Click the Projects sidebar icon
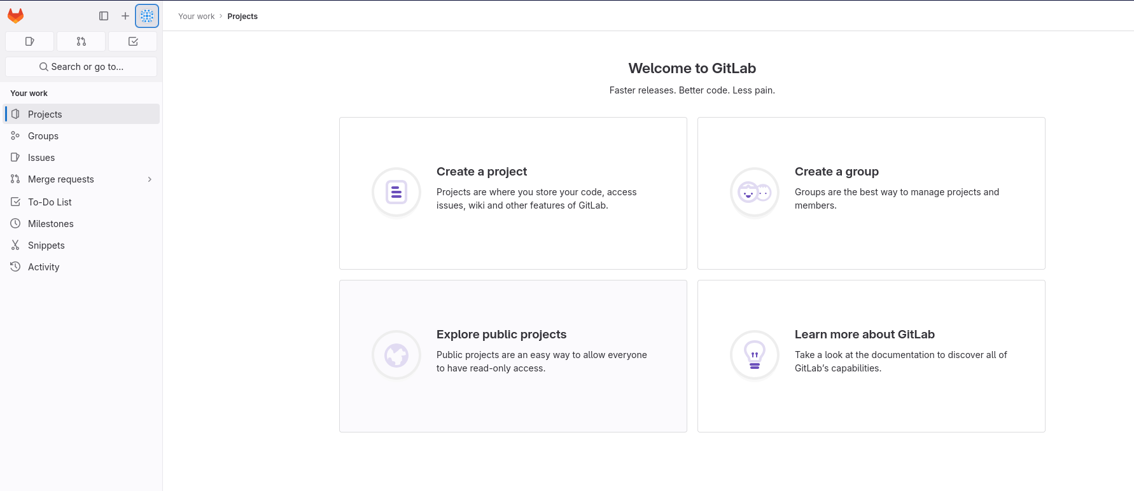This screenshot has width=1134, height=491. (x=15, y=114)
